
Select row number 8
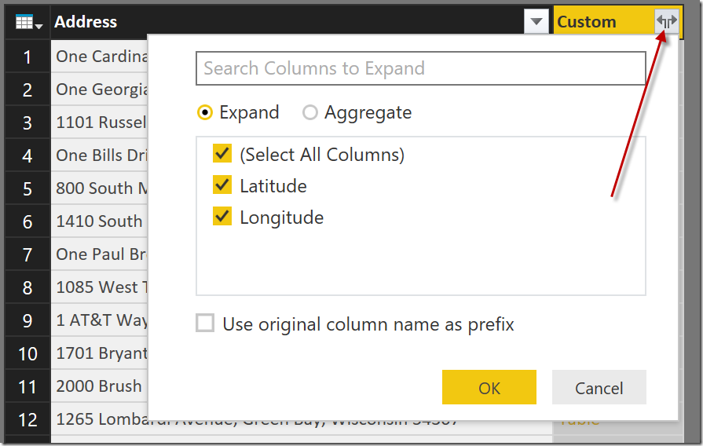click(x=27, y=287)
